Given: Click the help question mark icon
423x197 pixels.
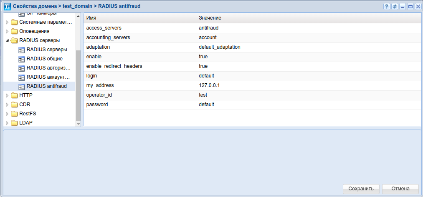Looking at the screenshot, I should (x=387, y=7).
